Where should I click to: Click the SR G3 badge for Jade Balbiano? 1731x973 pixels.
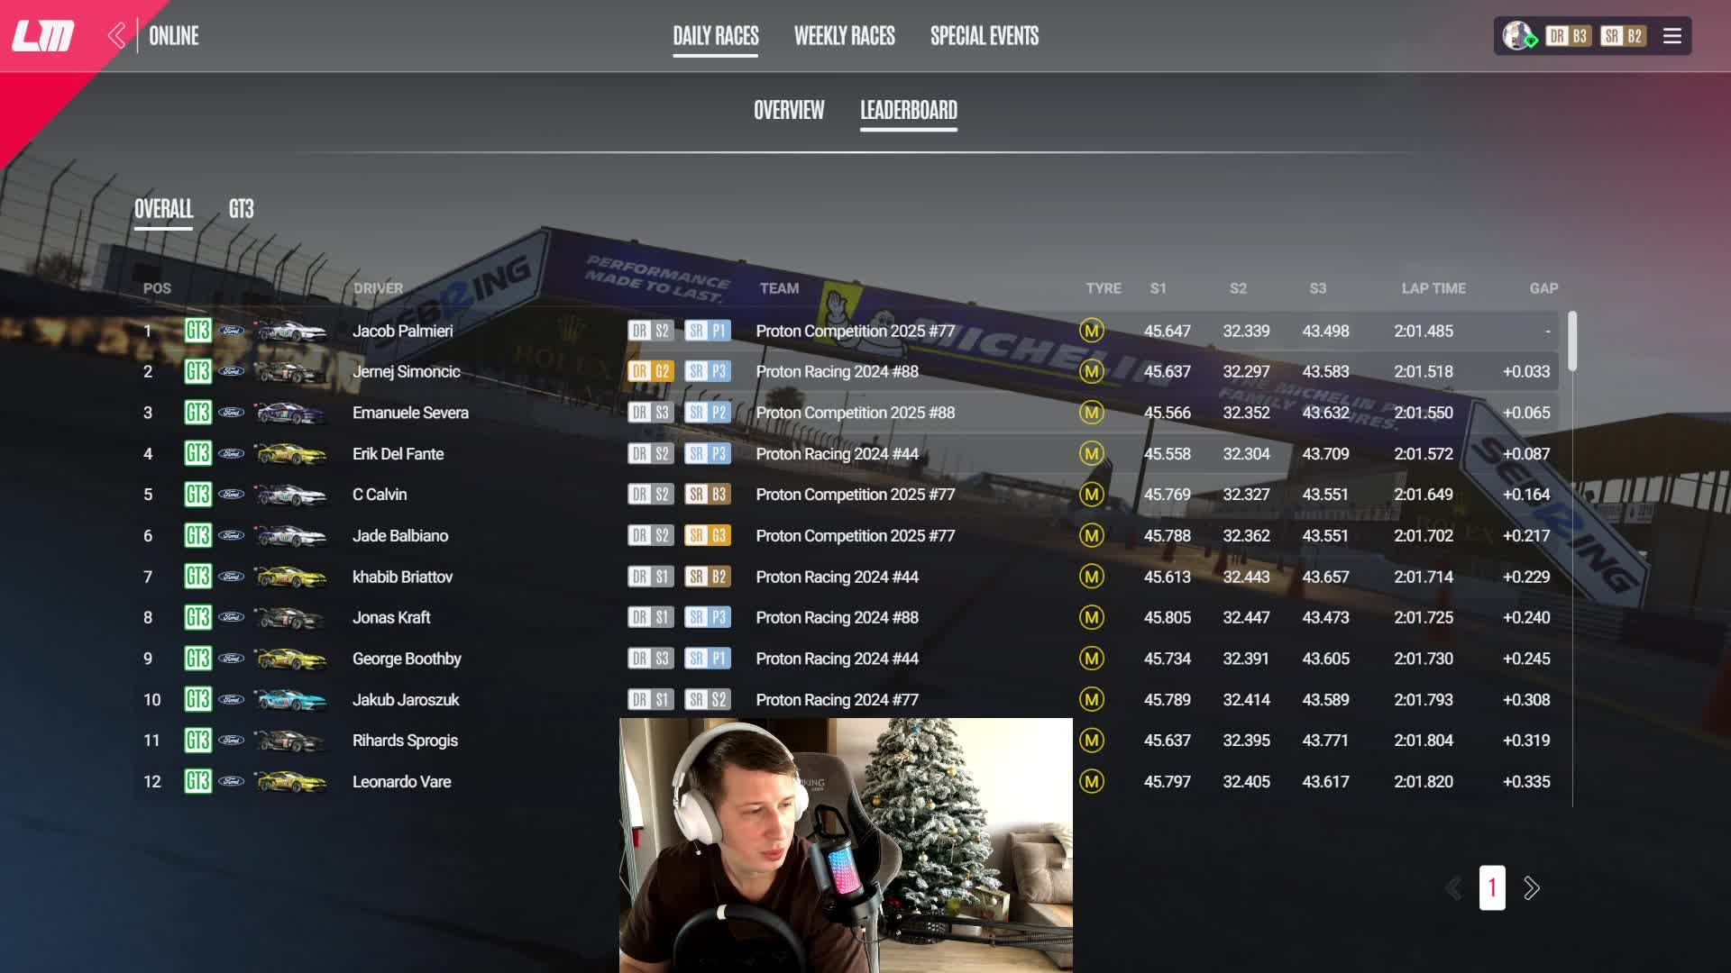click(x=708, y=535)
